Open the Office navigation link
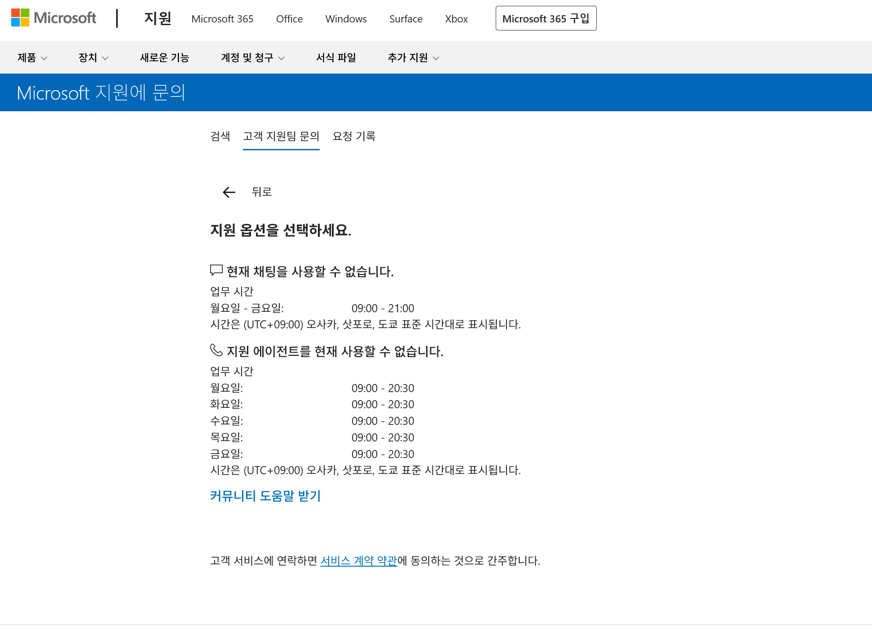This screenshot has width=872, height=629. tap(289, 19)
